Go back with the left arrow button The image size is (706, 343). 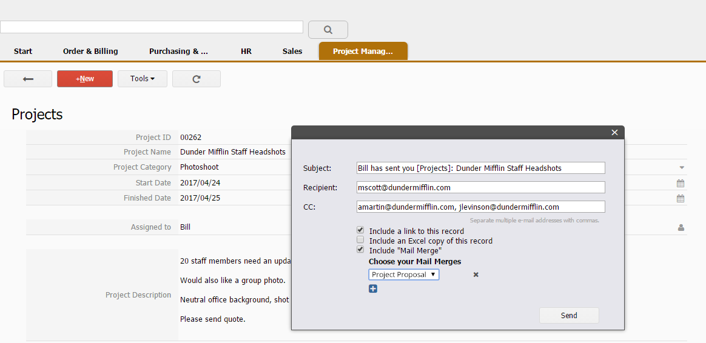28,79
